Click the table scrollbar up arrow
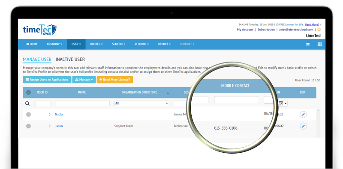Viewport: 343px width, 169px height. pos(318,111)
